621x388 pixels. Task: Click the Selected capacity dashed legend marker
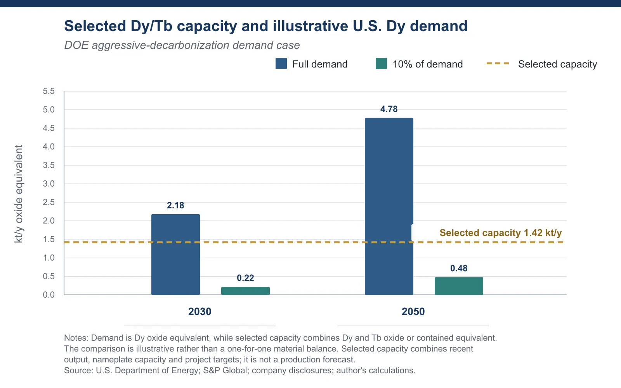(x=498, y=63)
